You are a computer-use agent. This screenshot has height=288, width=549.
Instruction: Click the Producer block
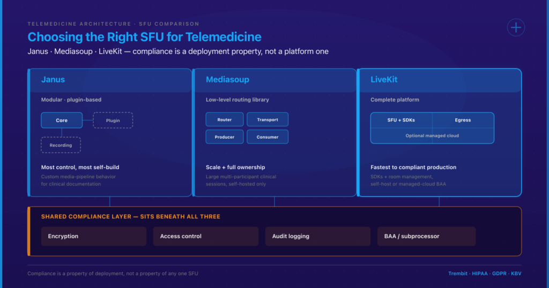(225, 137)
